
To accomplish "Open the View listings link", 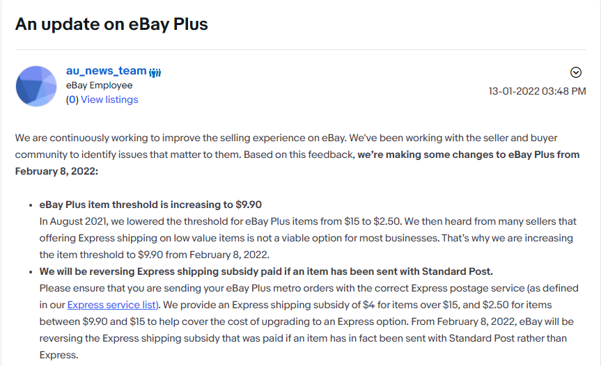I will [109, 100].
